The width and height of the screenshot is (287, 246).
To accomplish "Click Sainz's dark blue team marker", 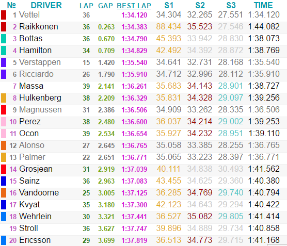I will pos(4,181).
